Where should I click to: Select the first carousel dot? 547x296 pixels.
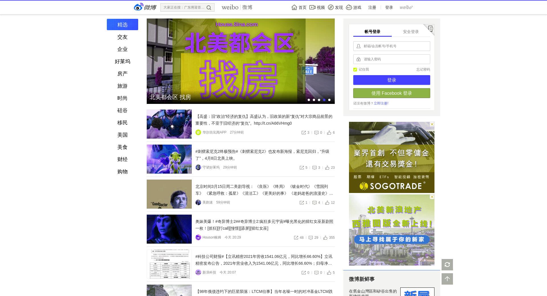[309, 100]
